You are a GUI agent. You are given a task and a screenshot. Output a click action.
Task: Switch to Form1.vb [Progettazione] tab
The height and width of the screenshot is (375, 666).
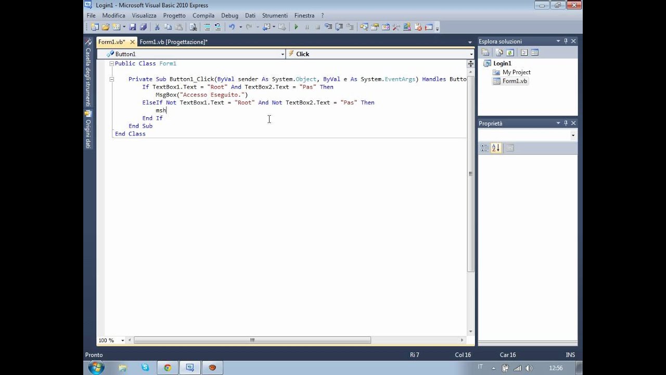173,42
